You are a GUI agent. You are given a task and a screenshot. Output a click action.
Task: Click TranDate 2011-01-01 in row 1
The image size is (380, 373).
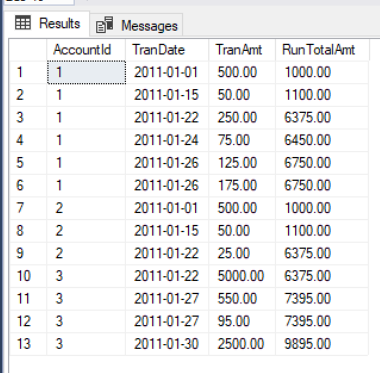(x=167, y=73)
